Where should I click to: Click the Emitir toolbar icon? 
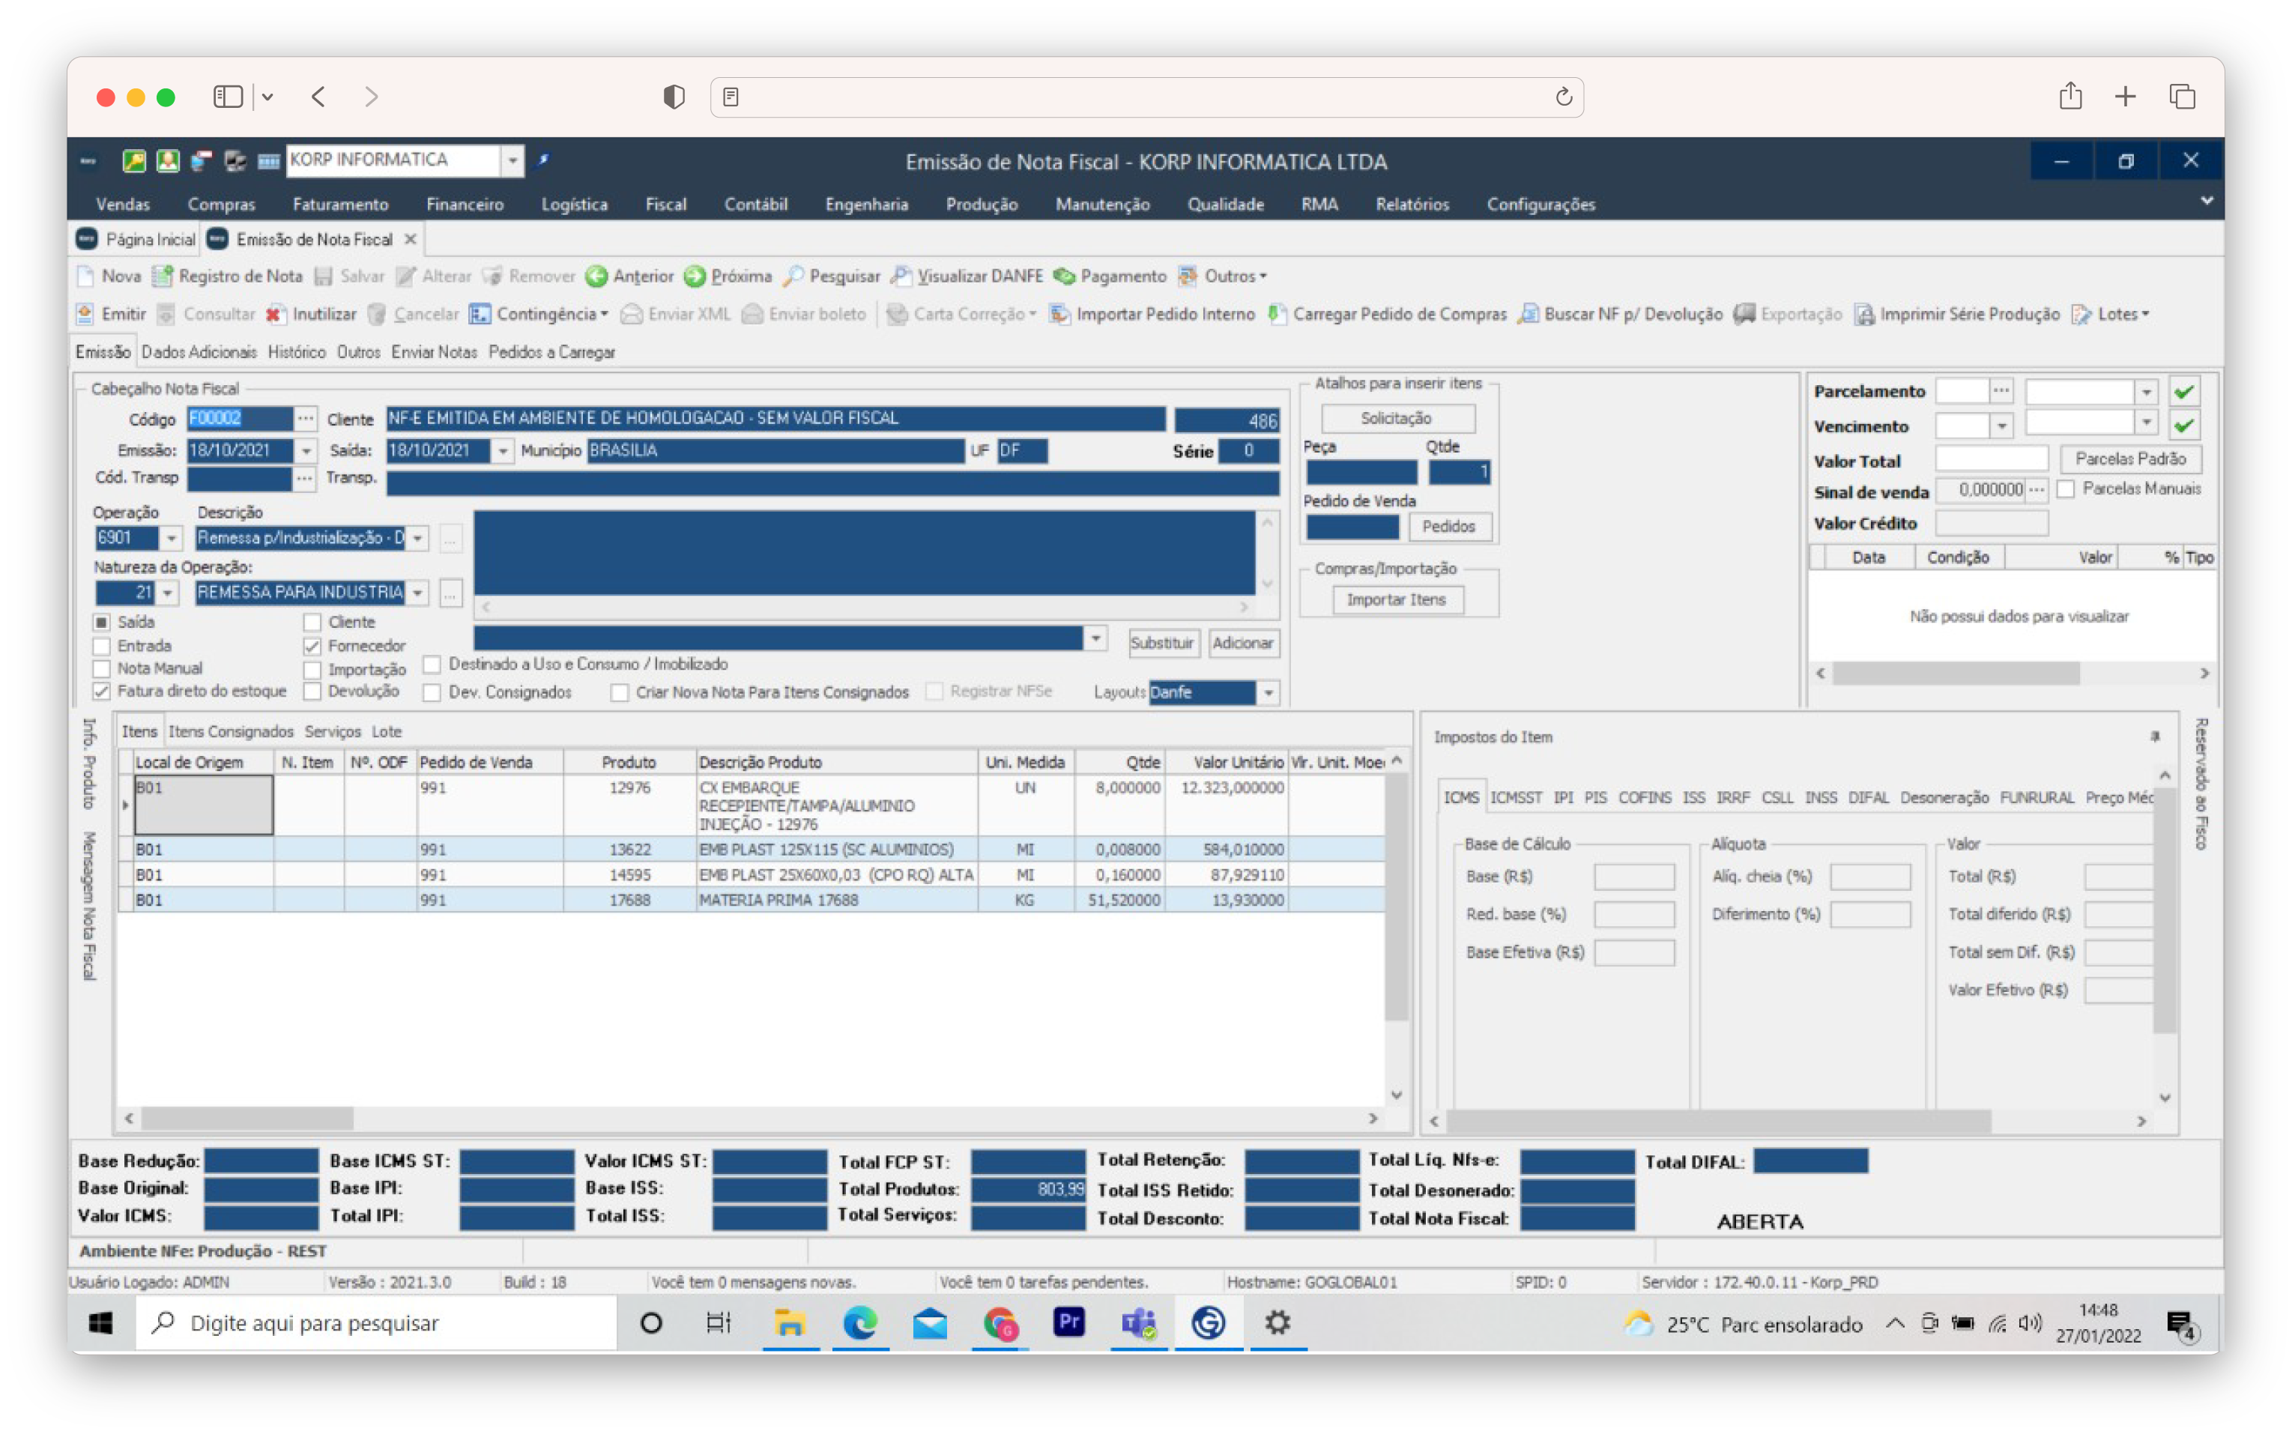pos(85,314)
